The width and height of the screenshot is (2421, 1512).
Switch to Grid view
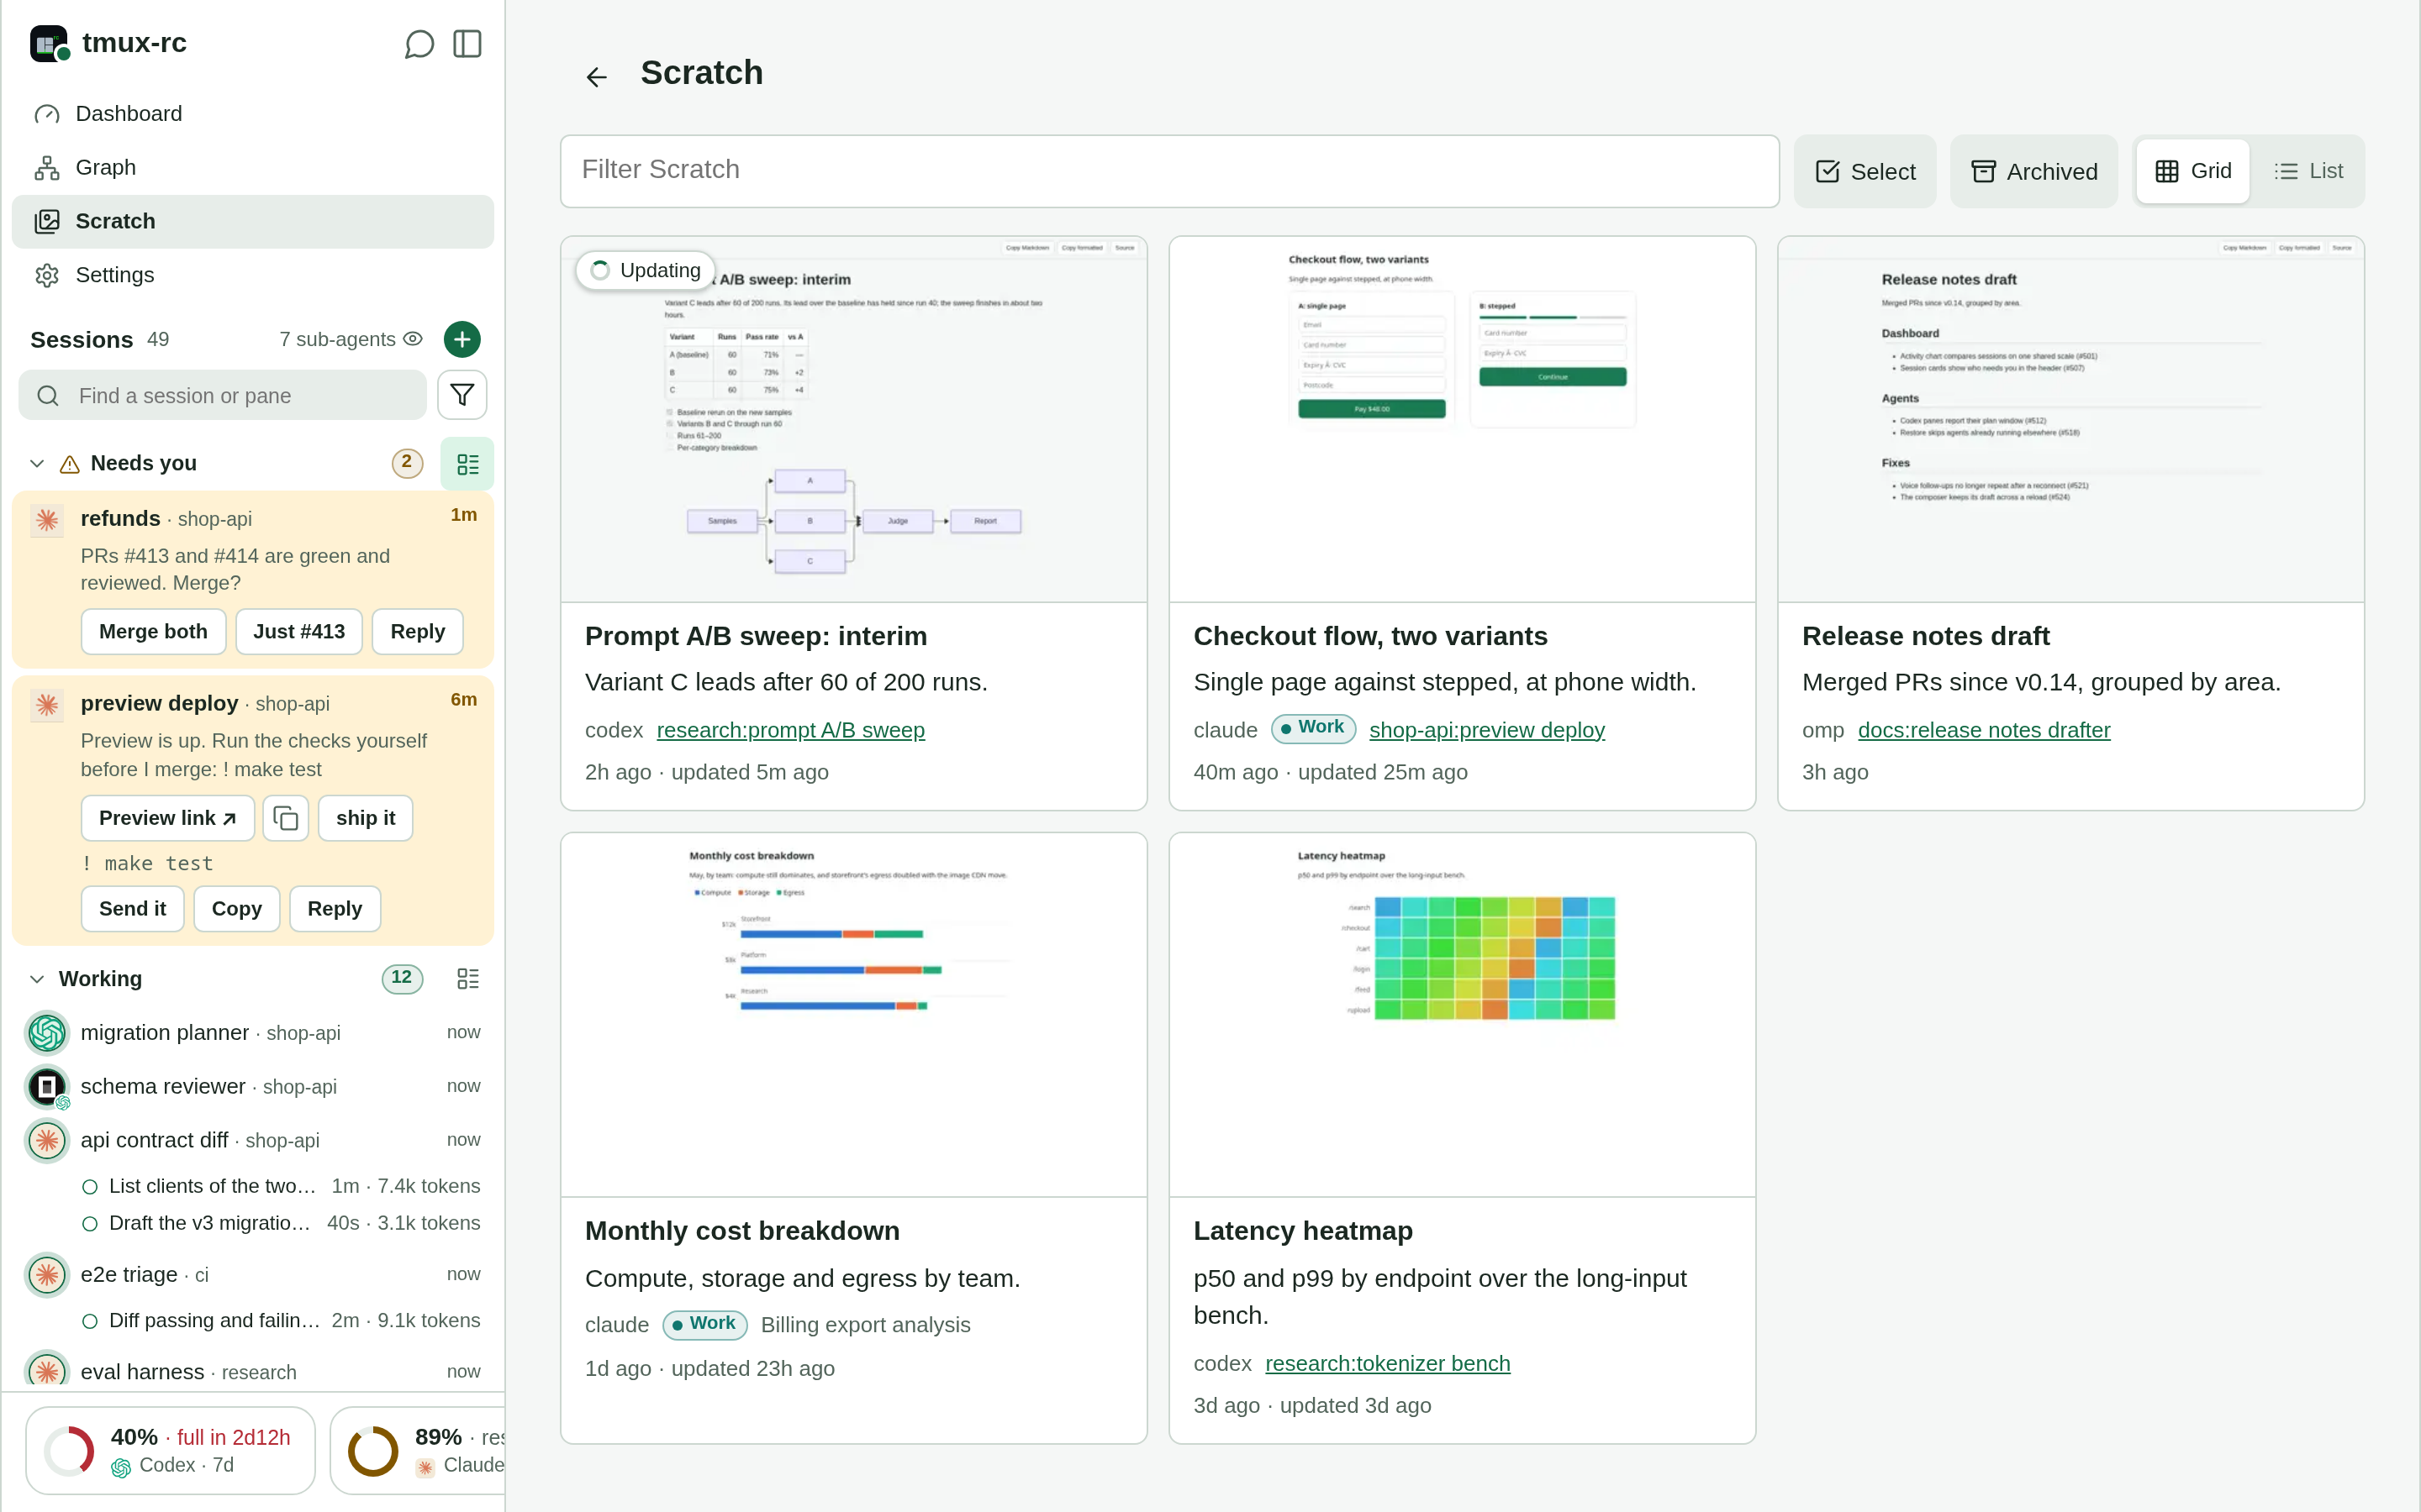pyautogui.click(x=2193, y=171)
